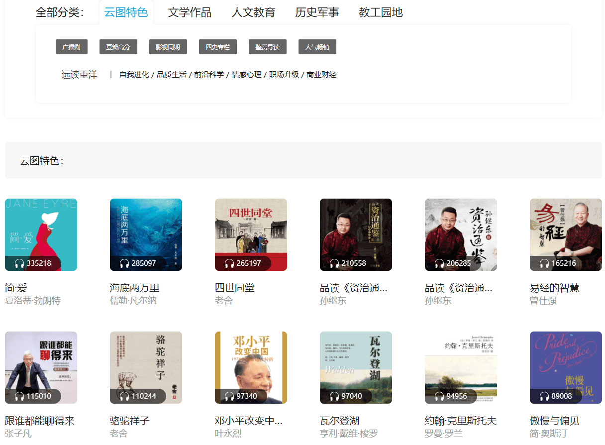Click the 易经的智慧 title text
605x445 pixels.
[555, 288]
